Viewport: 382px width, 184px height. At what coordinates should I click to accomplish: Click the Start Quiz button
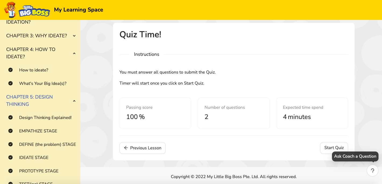coord(334,148)
